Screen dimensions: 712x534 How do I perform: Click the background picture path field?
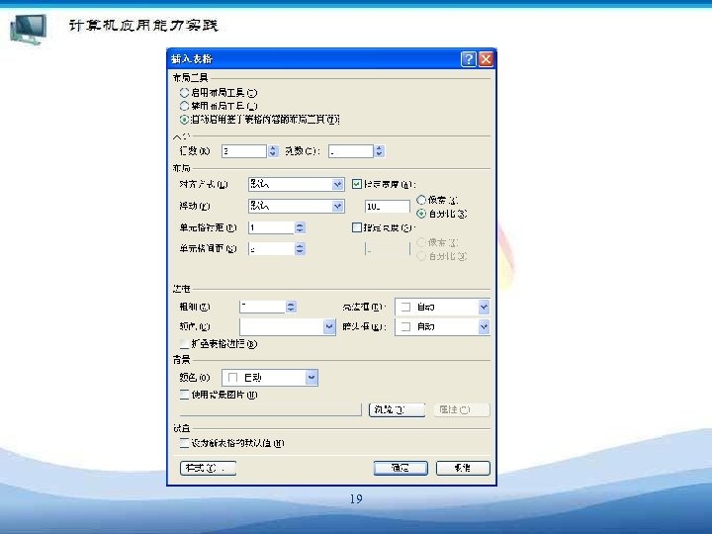pyautogui.click(x=271, y=409)
